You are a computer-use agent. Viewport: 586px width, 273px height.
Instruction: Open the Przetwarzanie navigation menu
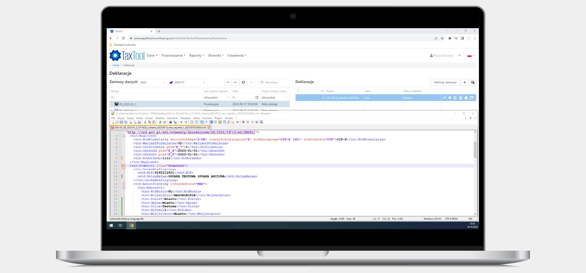(x=173, y=56)
